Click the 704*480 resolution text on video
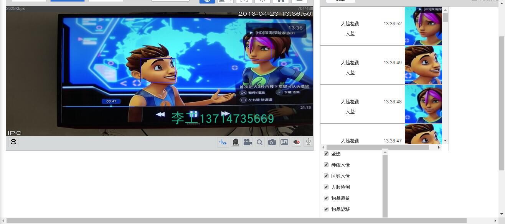The height and width of the screenshot is (224, 505). (x=305, y=8)
